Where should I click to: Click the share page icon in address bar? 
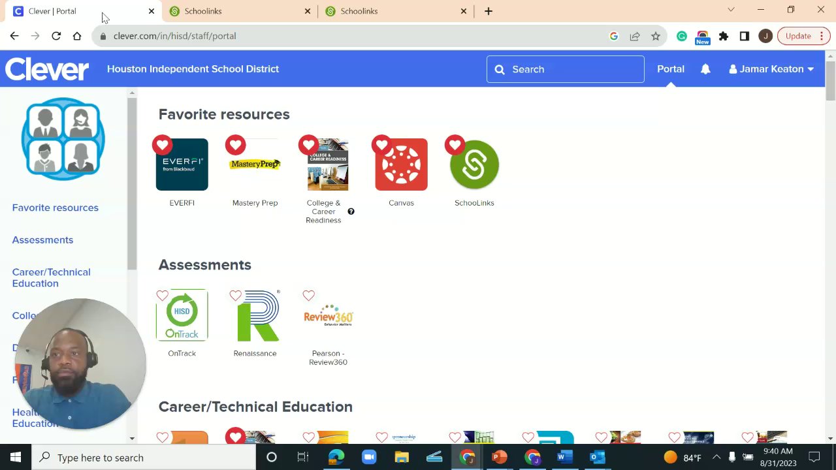(635, 37)
